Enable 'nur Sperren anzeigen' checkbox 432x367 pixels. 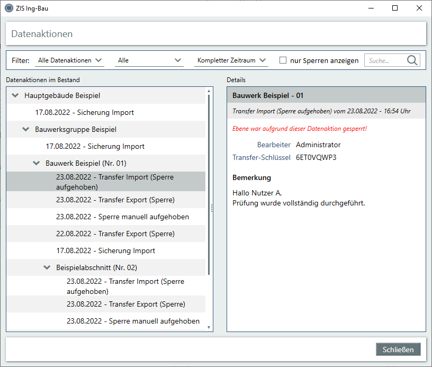click(x=283, y=60)
